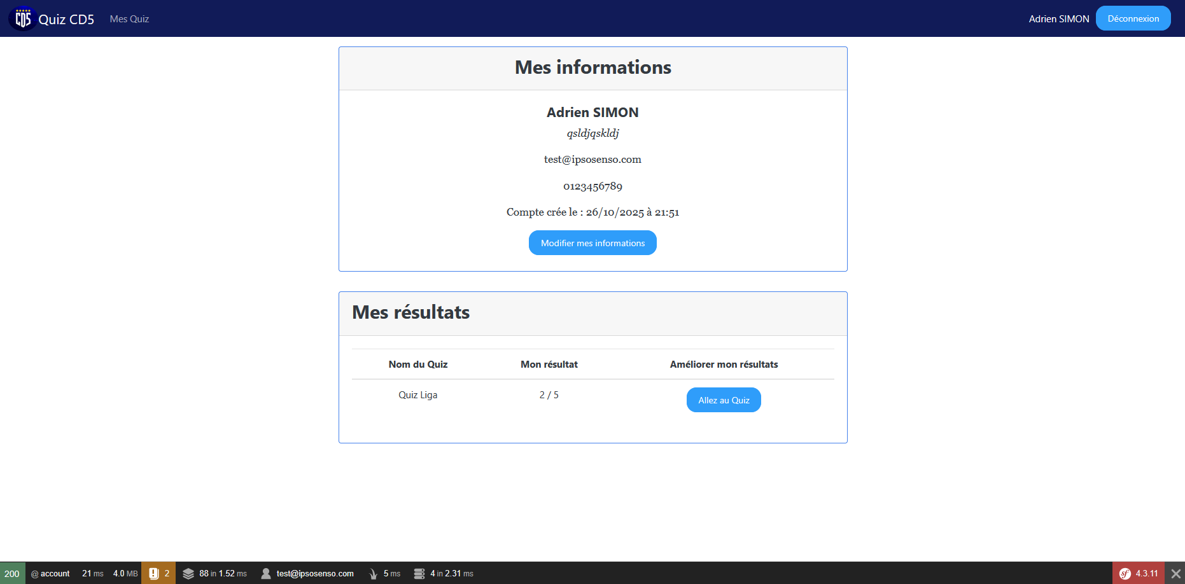The width and height of the screenshot is (1185, 584).
Task: Click the Quiz CD5 crest logo
Action: (22, 18)
